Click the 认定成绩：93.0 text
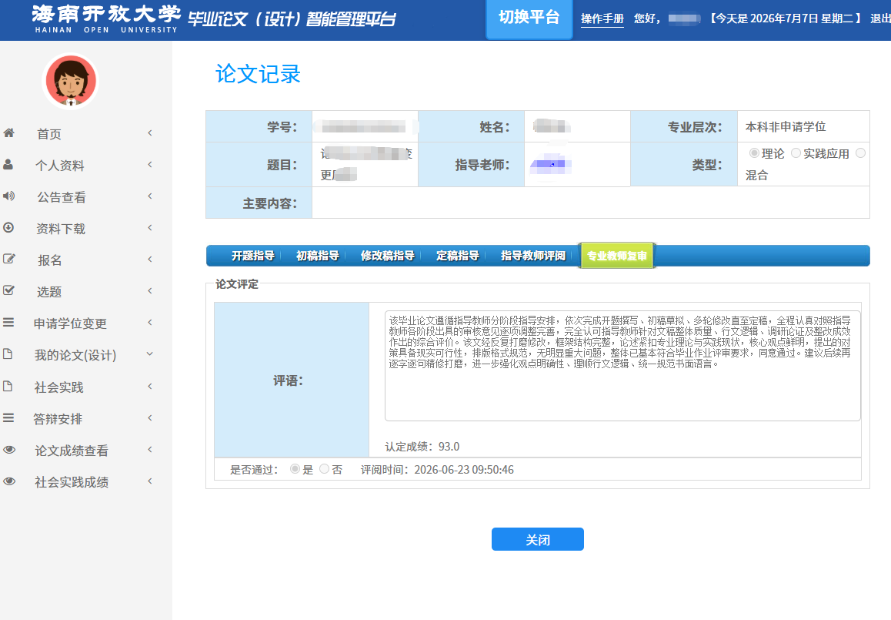Image resolution: width=891 pixels, height=620 pixels. pyautogui.click(x=422, y=447)
